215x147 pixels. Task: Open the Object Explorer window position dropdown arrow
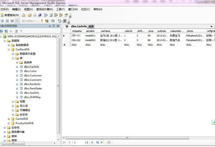coord(50,26)
